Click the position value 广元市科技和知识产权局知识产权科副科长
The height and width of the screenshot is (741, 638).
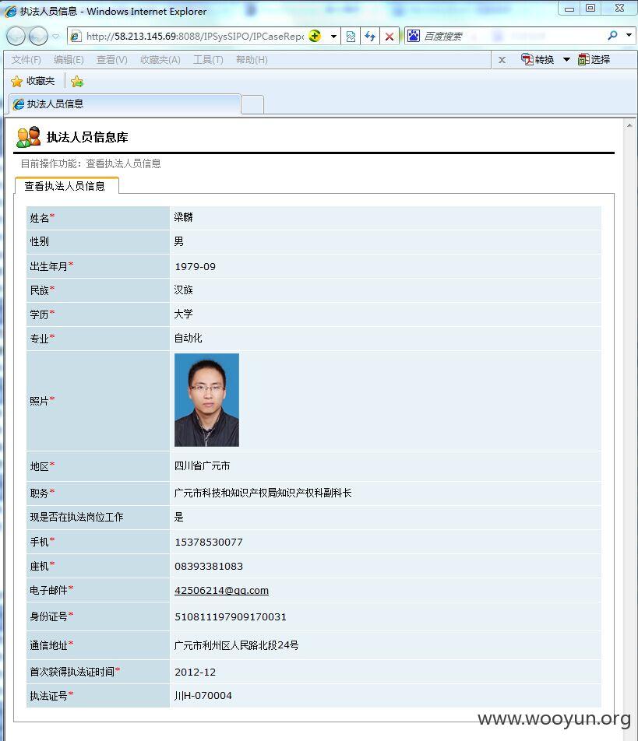(x=263, y=493)
